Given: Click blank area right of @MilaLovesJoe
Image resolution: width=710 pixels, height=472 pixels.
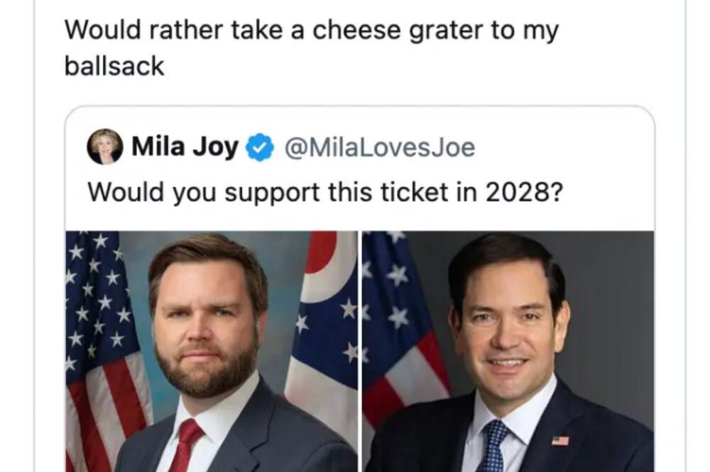Looking at the screenshot, I should 562,147.
